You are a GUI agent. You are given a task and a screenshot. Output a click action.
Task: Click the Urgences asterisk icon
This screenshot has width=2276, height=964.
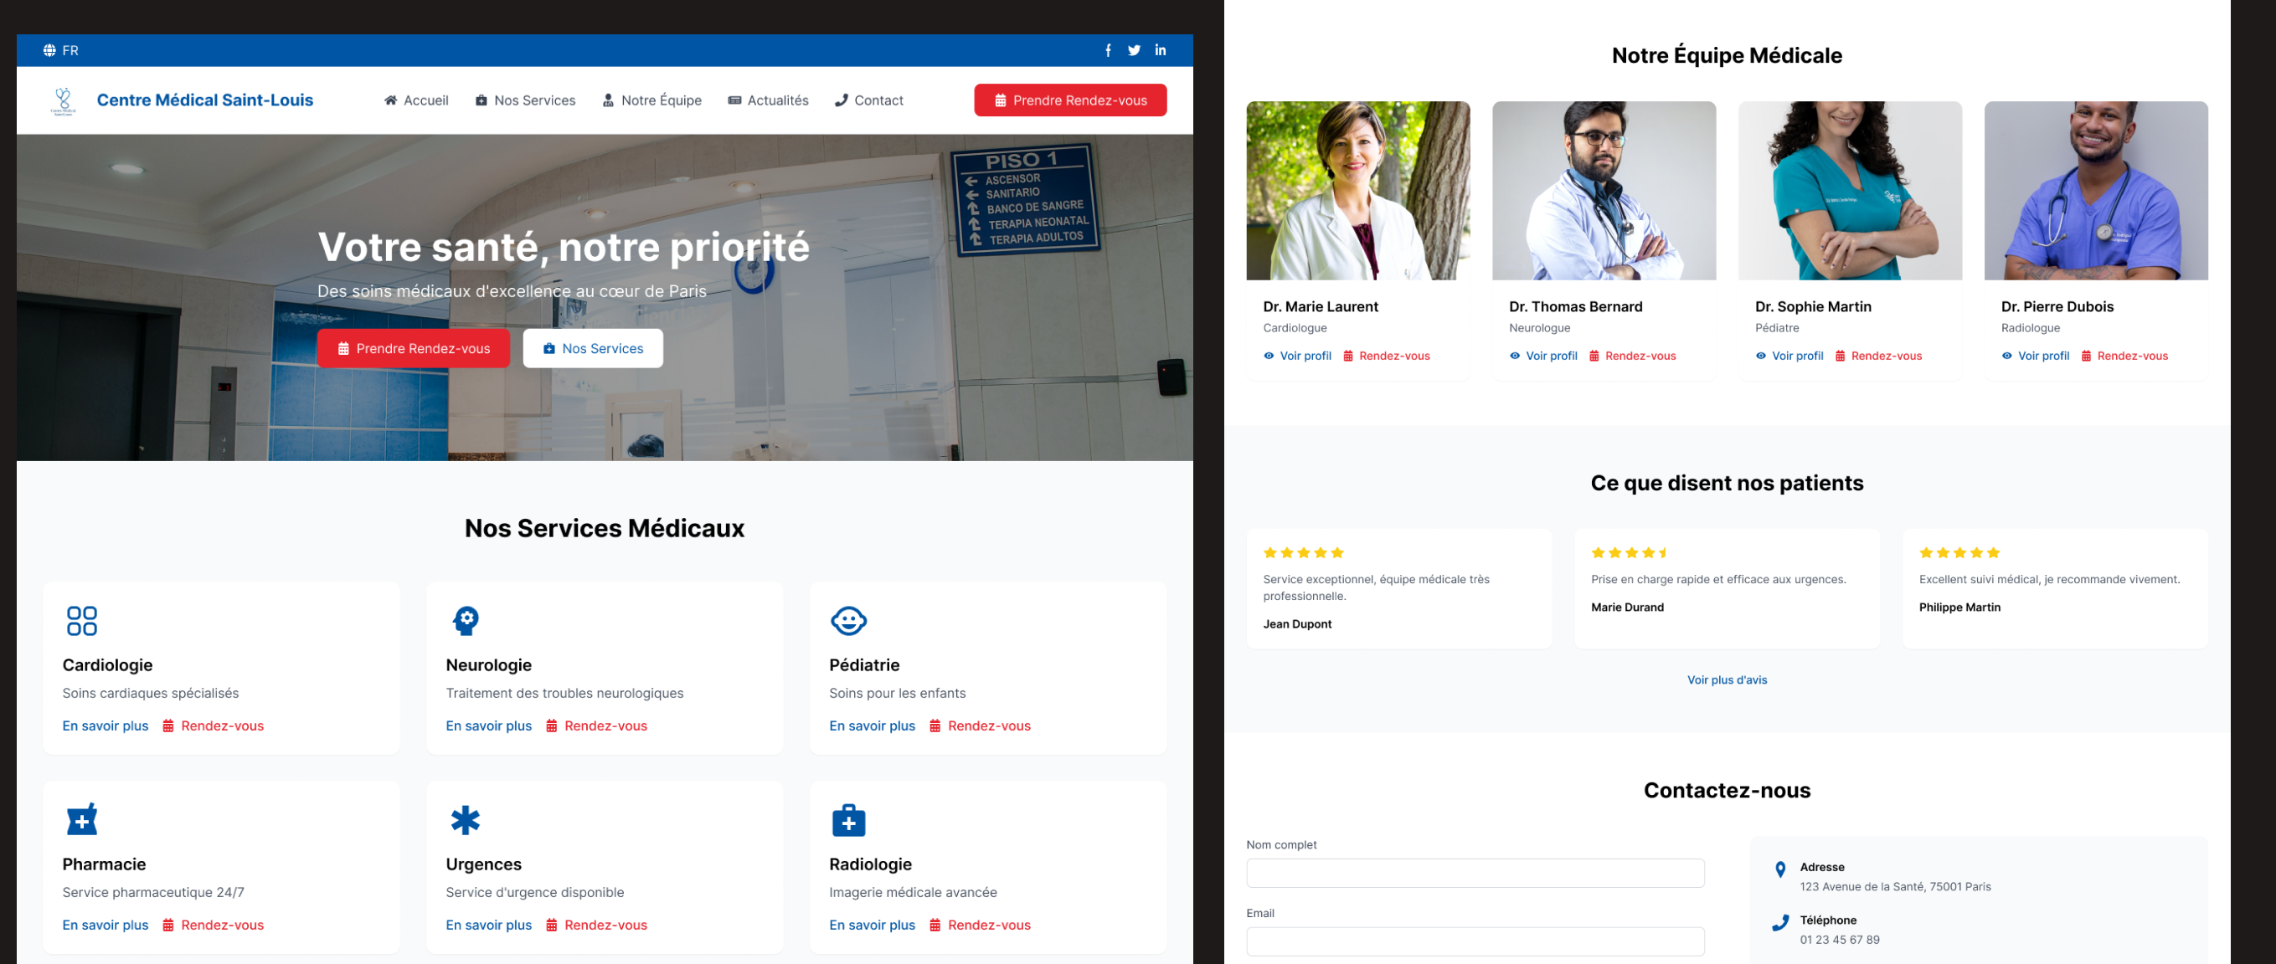pos(466,820)
